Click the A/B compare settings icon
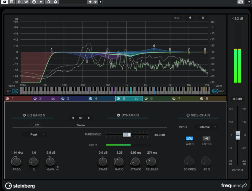This screenshot has width=252, height=191. pyautogui.click(x=34, y=2)
